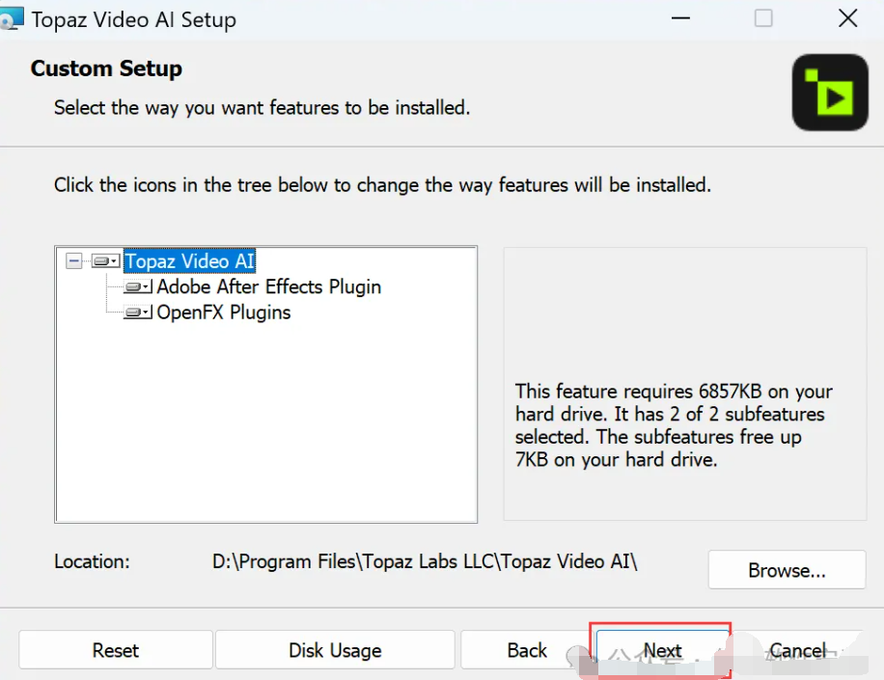
Task: Collapse the Topaz Video AI tree node
Action: point(74,261)
